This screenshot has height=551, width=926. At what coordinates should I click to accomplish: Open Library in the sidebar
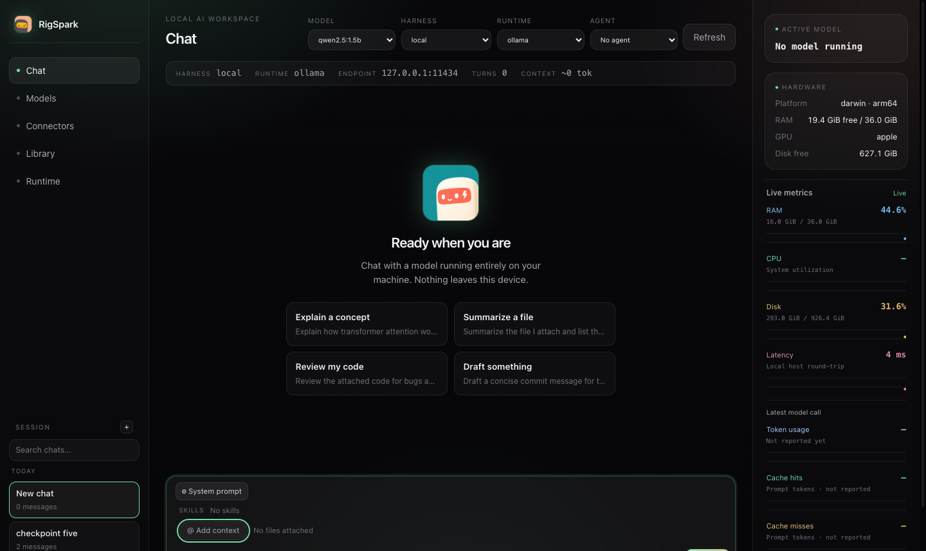pos(74,154)
